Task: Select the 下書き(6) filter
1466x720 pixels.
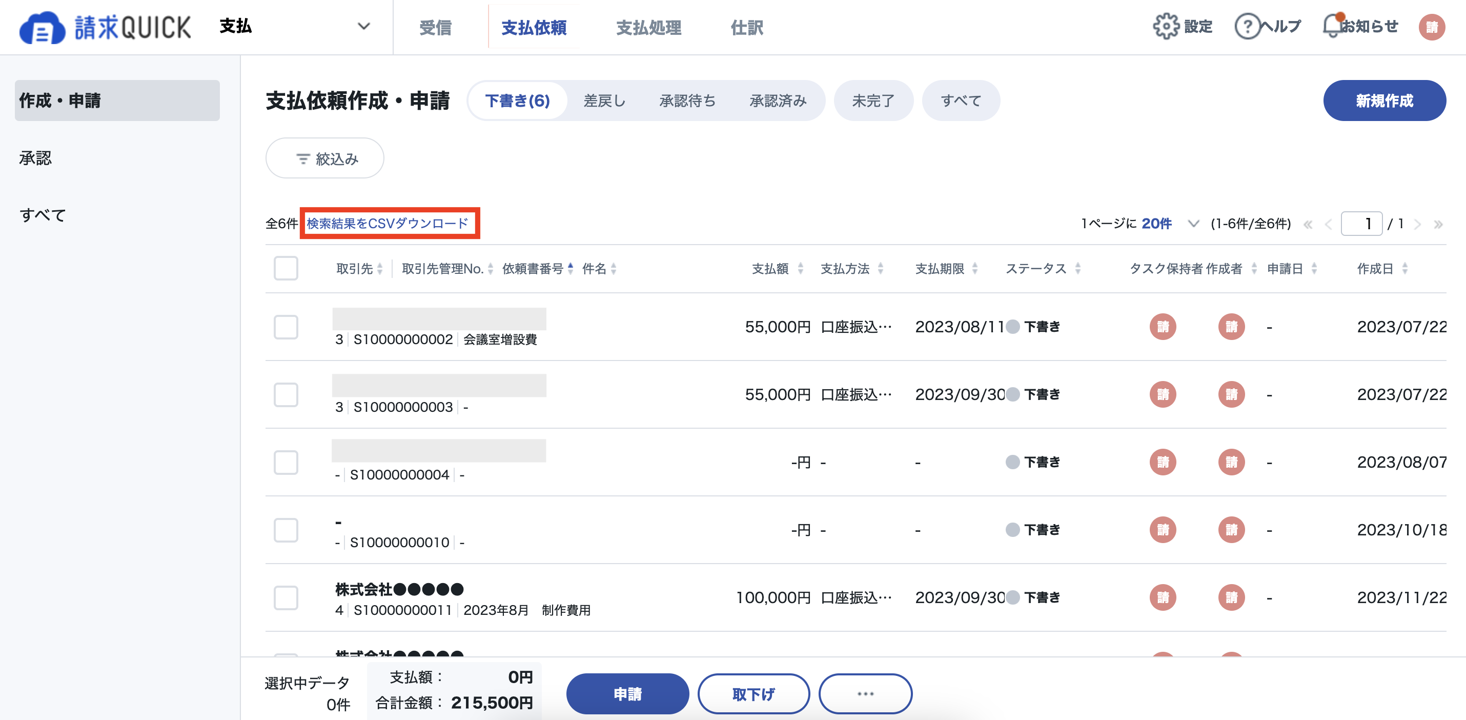Action: [x=517, y=101]
